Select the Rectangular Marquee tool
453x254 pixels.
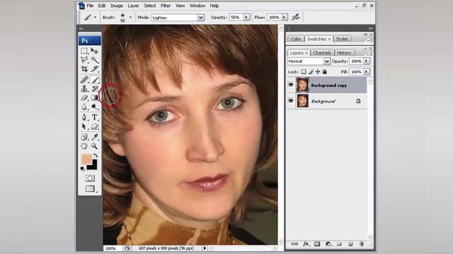(x=84, y=51)
